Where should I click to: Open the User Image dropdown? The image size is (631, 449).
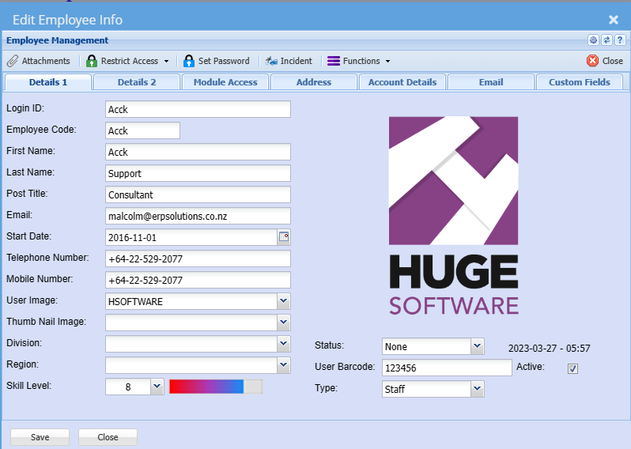(283, 301)
